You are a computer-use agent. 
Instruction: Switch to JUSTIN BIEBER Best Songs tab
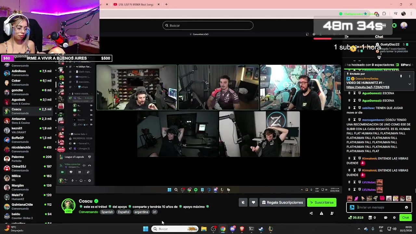coord(136,4)
